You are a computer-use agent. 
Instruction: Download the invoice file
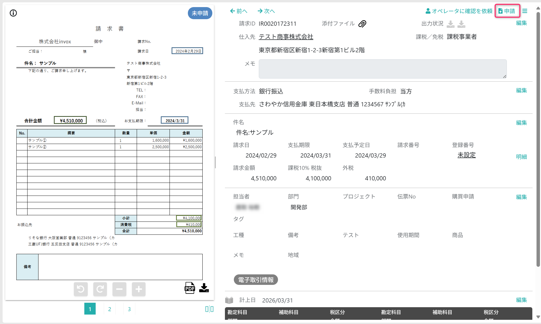[204, 288]
